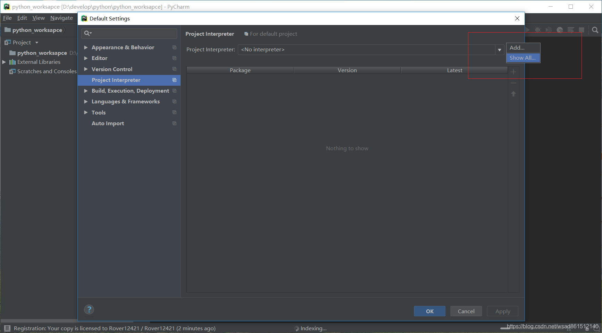Open the help question mark icon

coord(89,309)
